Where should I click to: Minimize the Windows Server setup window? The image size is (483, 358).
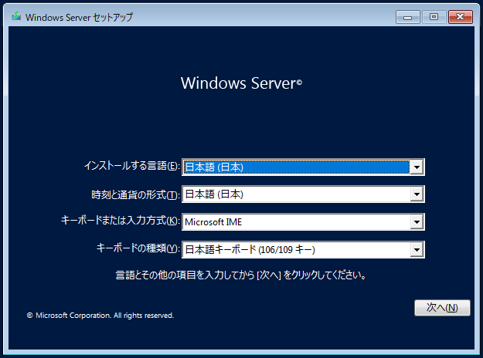(x=407, y=17)
